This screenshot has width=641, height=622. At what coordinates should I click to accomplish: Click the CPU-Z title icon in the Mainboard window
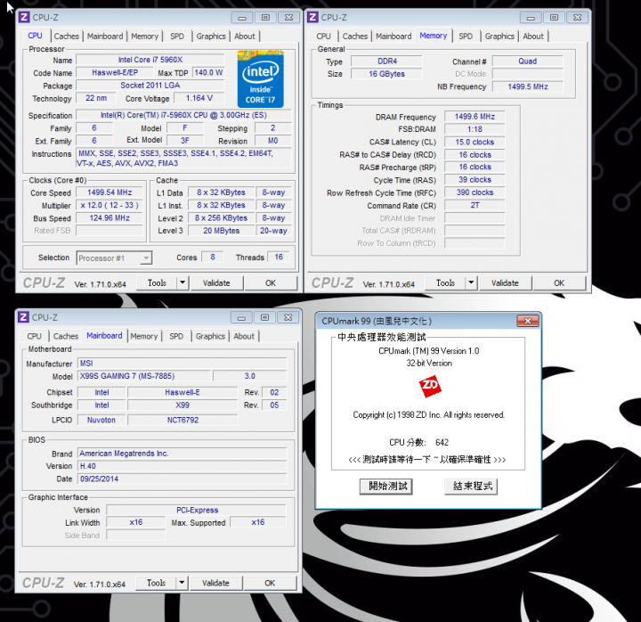click(x=23, y=317)
